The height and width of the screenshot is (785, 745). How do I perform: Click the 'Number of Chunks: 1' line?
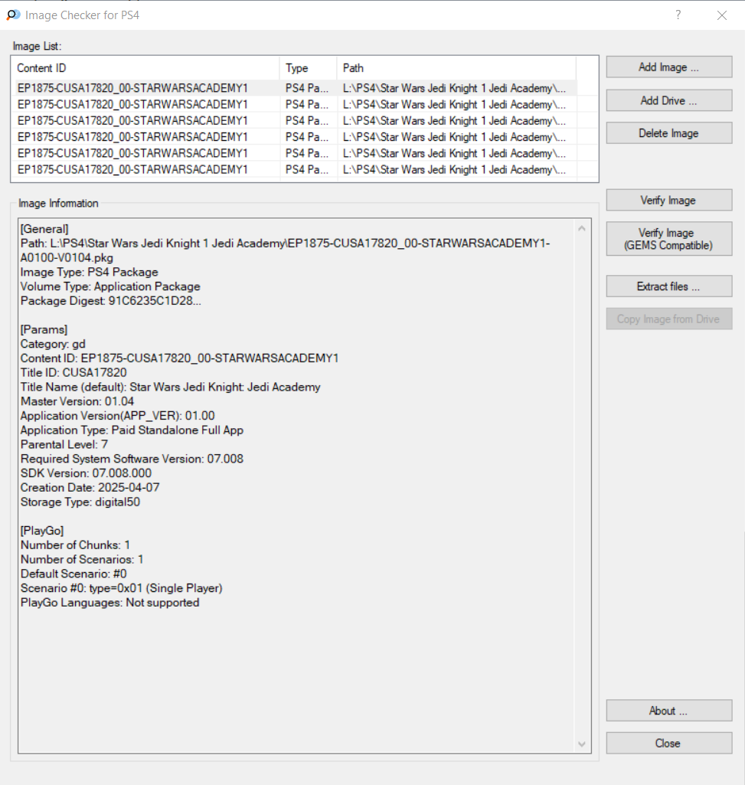coord(75,545)
